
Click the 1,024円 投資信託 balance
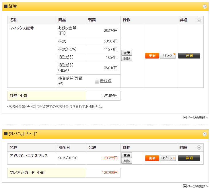112,57
